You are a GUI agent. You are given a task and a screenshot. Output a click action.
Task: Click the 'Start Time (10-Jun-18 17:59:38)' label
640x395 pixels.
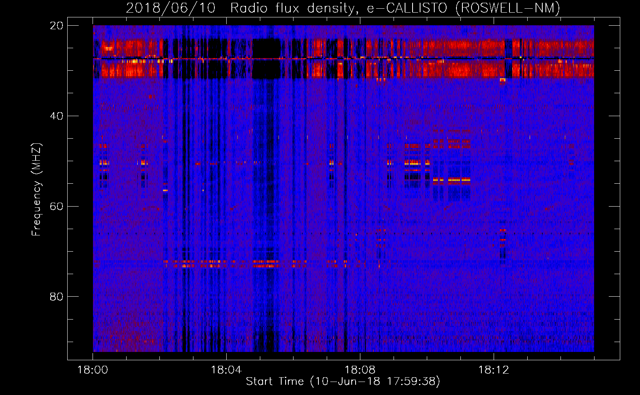343,382
